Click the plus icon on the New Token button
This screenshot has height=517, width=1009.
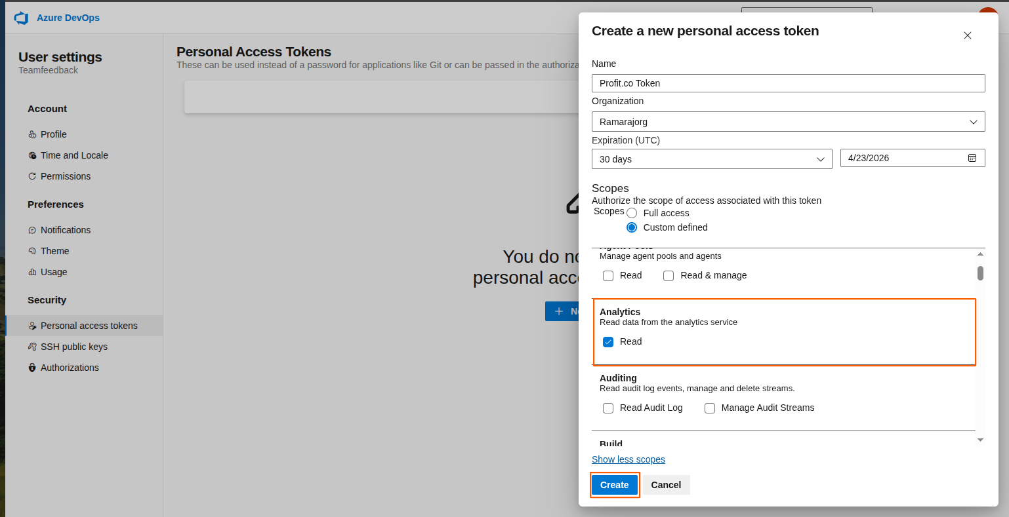pos(559,311)
